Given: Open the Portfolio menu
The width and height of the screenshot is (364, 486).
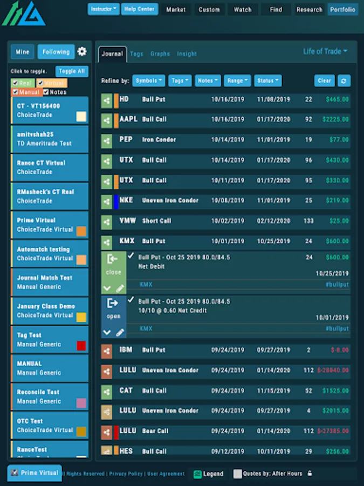Looking at the screenshot, I should (342, 10).
